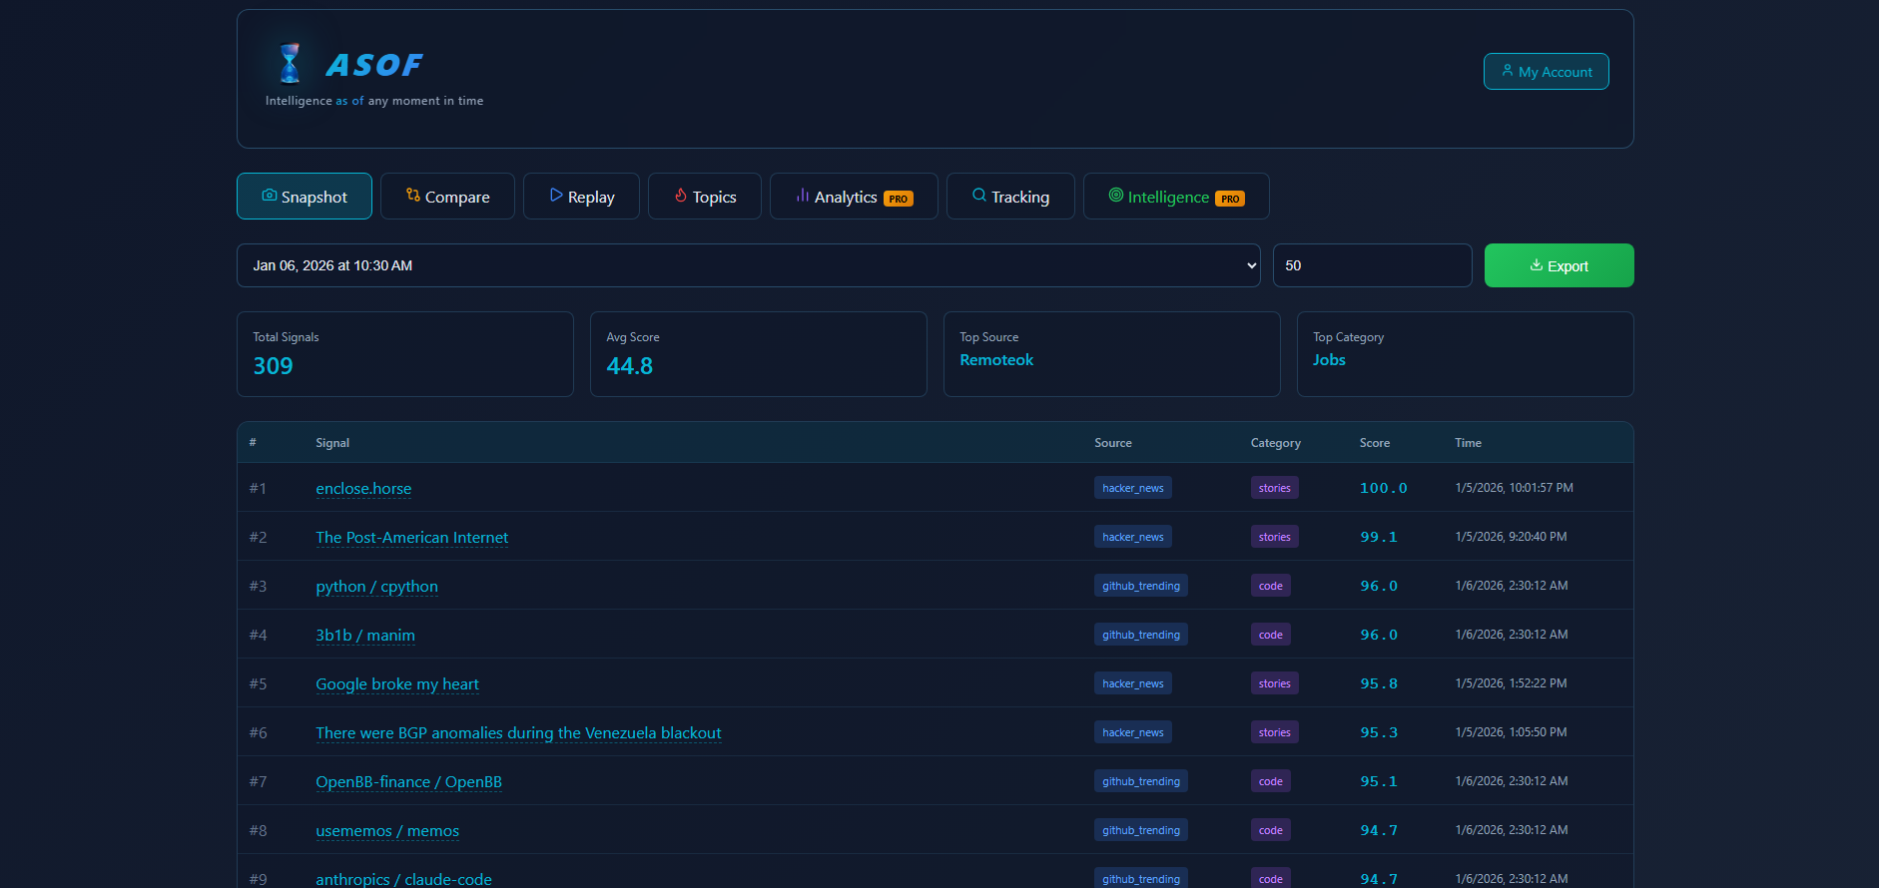The width and height of the screenshot is (1879, 888).
Task: Click the 95.1 score value
Action: tap(1379, 781)
